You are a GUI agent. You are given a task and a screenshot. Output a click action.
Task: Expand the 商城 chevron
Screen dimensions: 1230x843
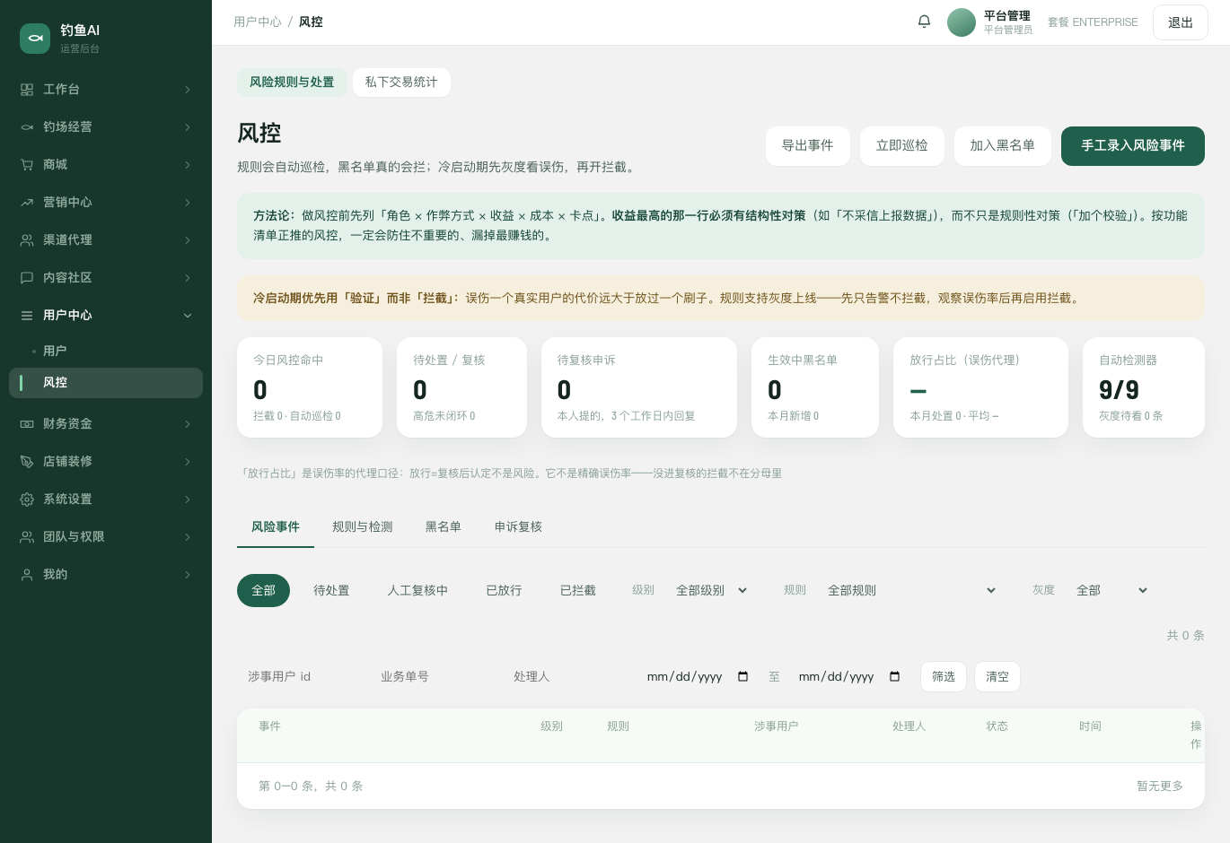[188, 165]
